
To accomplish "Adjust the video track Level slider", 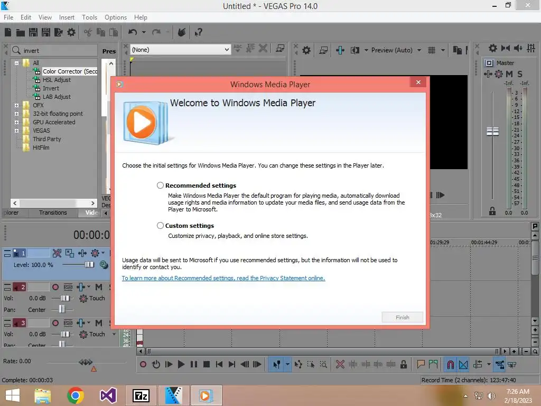I will (89, 264).
